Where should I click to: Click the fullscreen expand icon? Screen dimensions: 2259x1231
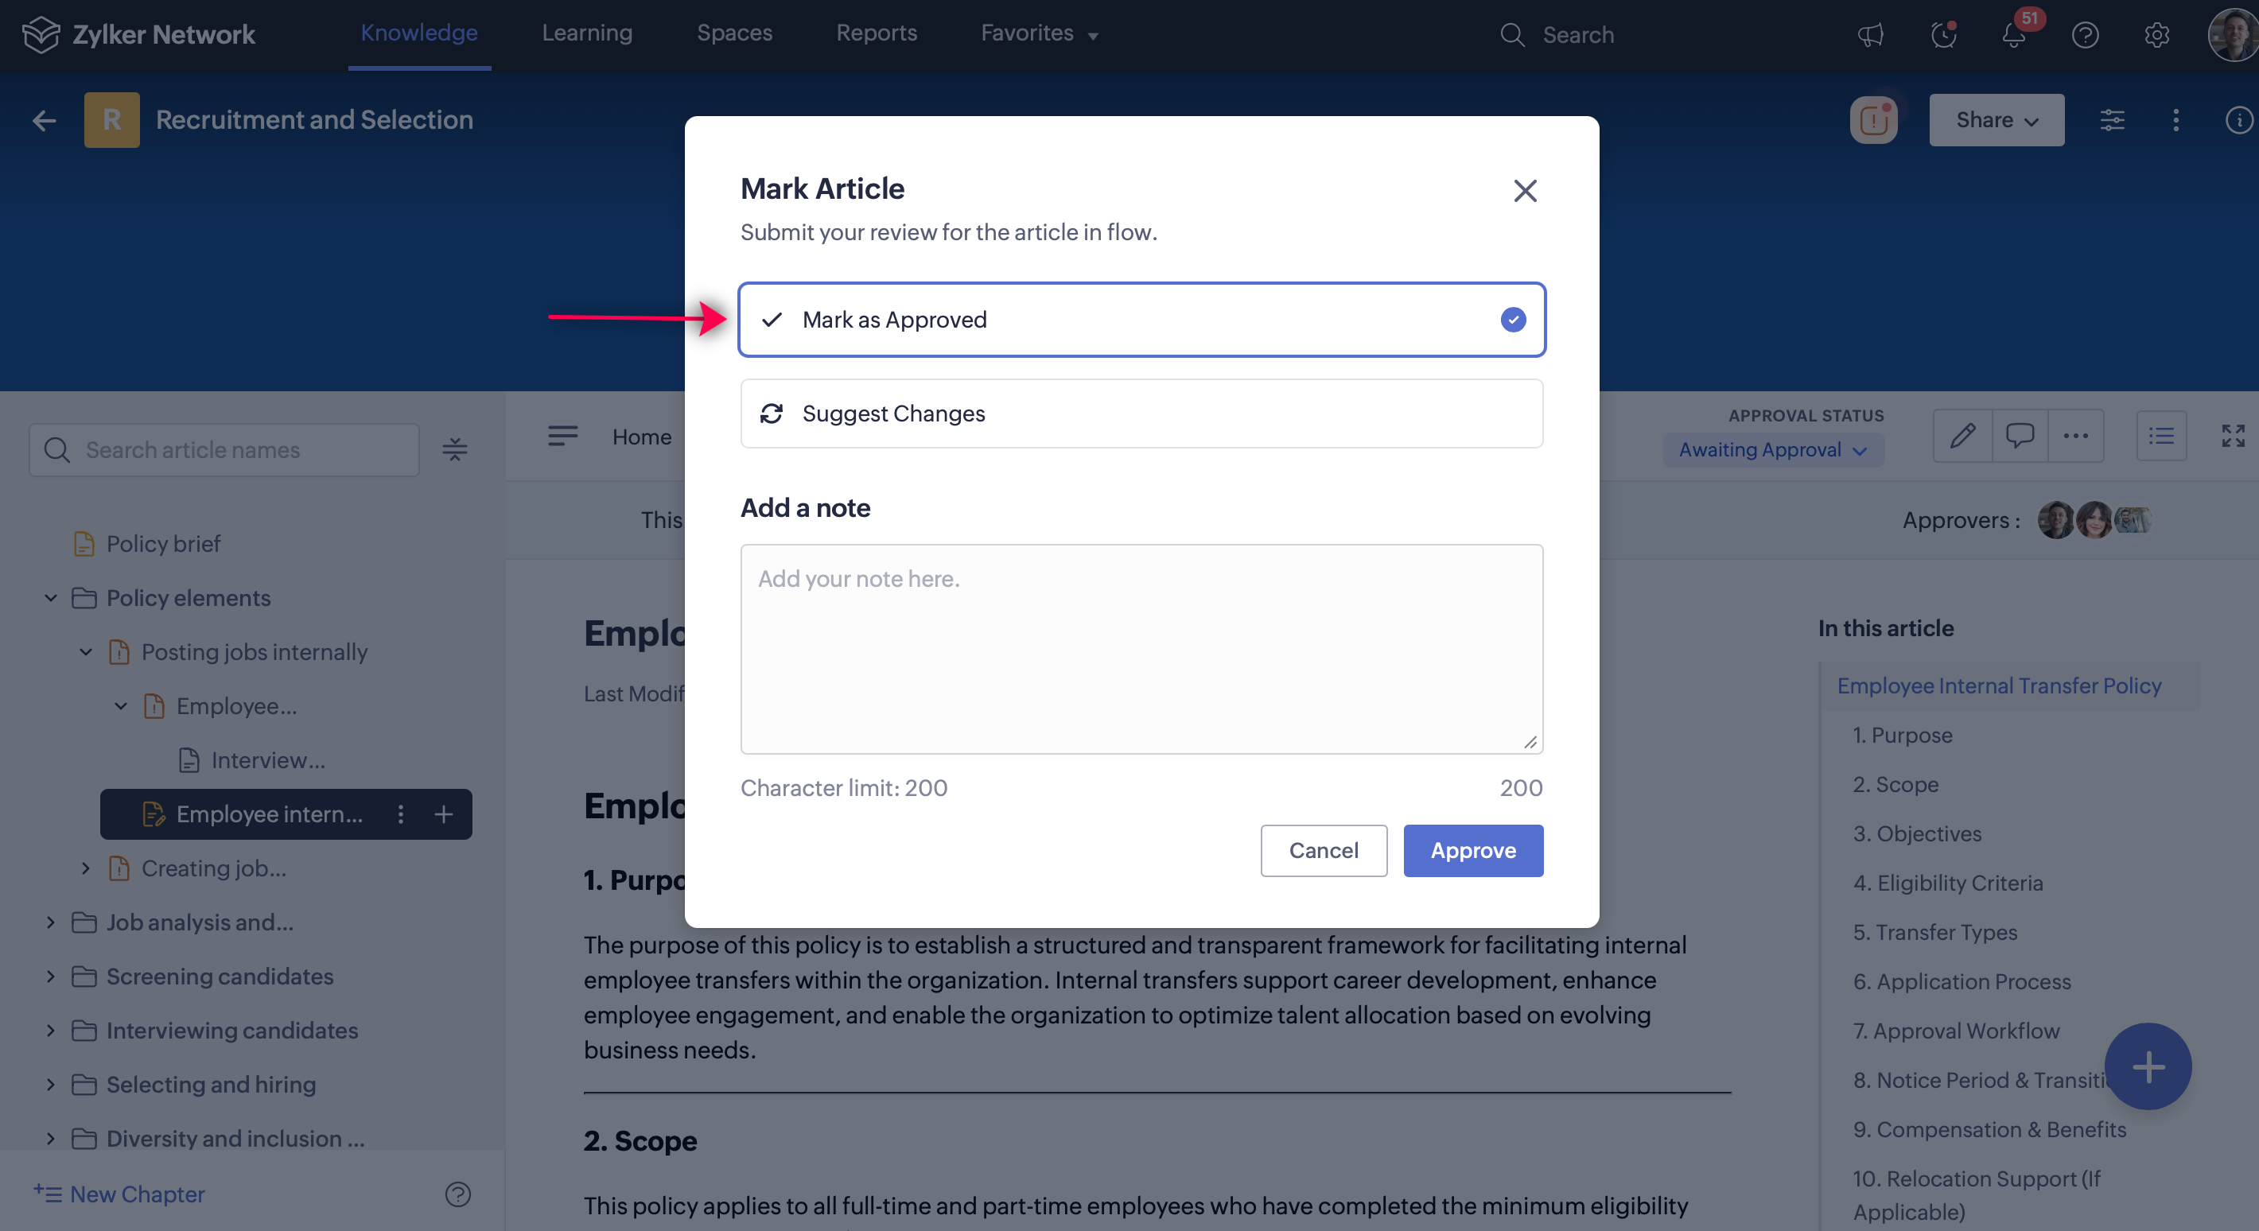(2233, 436)
